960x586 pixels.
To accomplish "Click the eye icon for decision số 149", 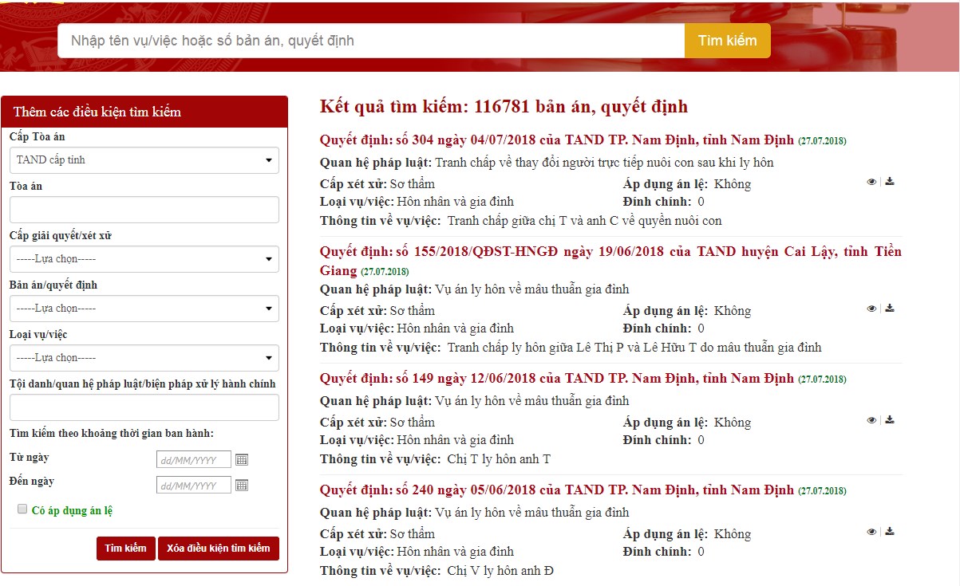I will (x=871, y=420).
